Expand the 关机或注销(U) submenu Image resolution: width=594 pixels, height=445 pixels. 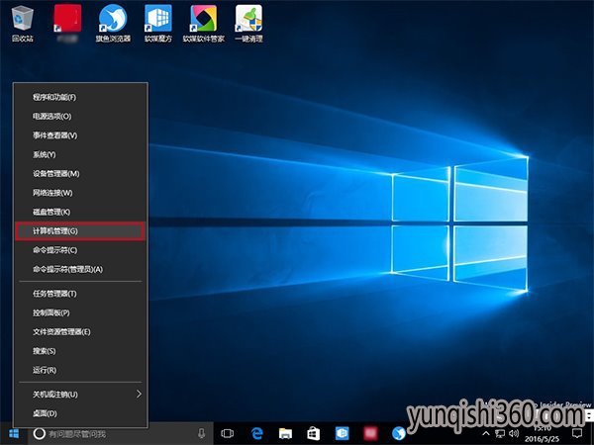coord(80,395)
